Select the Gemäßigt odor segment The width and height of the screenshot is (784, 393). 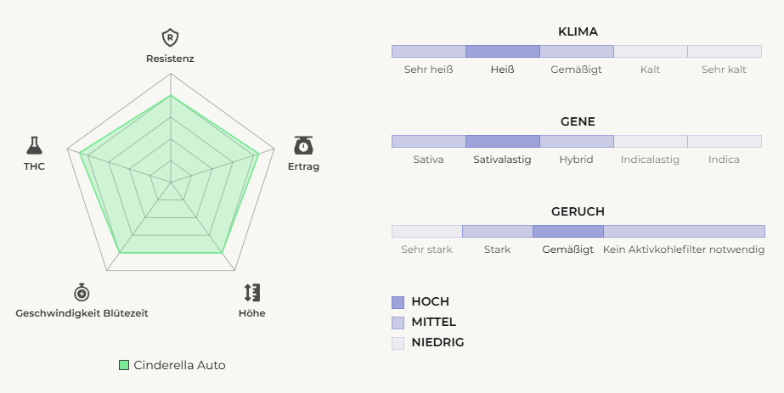point(567,231)
